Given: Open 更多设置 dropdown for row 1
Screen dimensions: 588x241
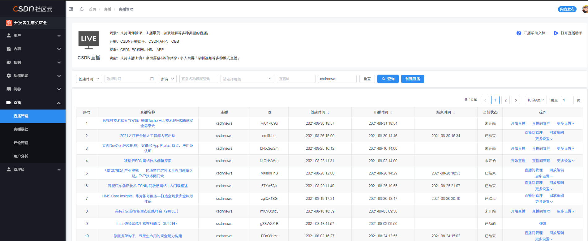Looking at the screenshot, I should [x=566, y=123].
